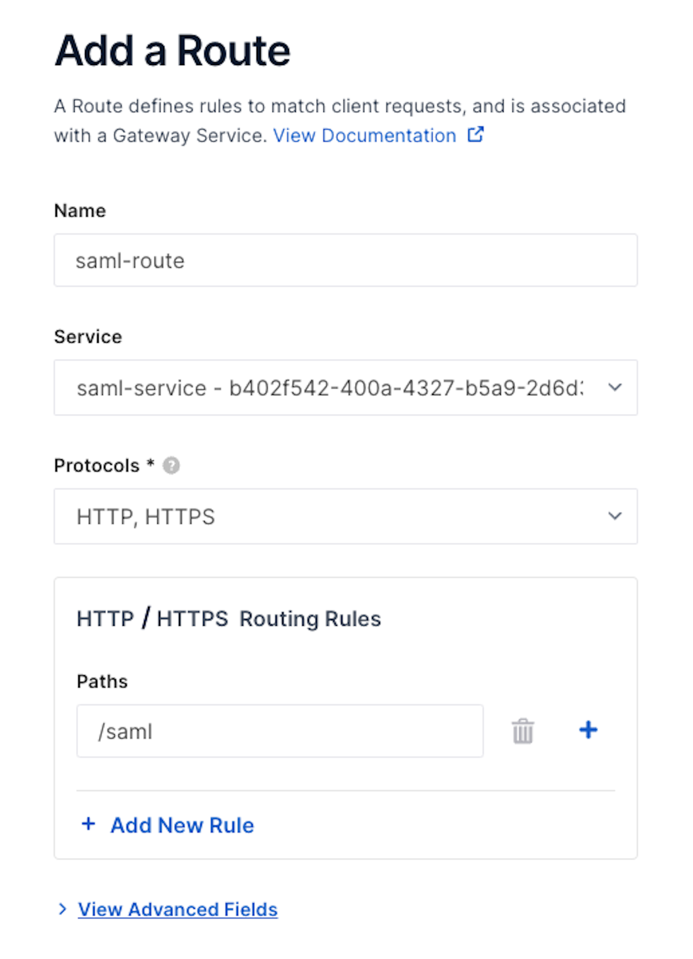Focus the Name field containing saml-route
This screenshot has width=693, height=959.
(345, 260)
